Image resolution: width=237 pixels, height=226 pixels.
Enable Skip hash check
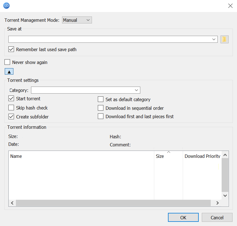coord(11,108)
